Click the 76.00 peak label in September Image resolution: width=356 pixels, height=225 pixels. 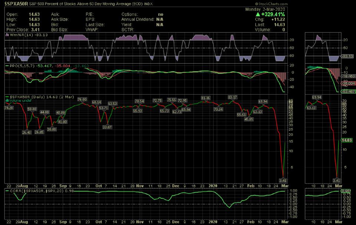(82, 99)
